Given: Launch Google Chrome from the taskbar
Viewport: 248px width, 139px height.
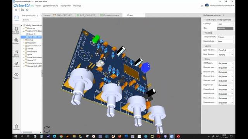Looking at the screenshot, I should [x=61, y=136].
